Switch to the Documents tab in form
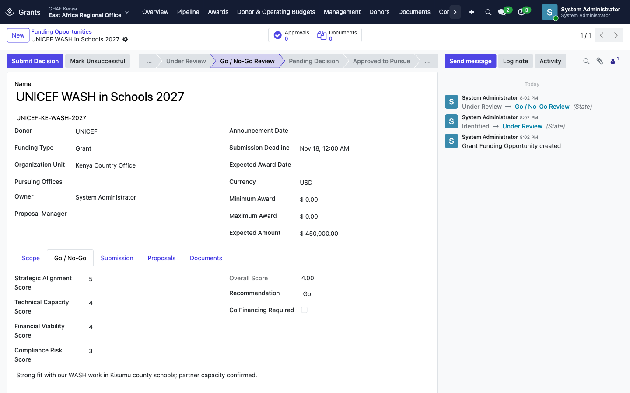Viewport: 630px width, 393px height. point(206,258)
